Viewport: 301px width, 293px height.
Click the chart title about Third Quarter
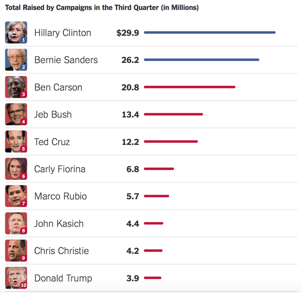102,8
